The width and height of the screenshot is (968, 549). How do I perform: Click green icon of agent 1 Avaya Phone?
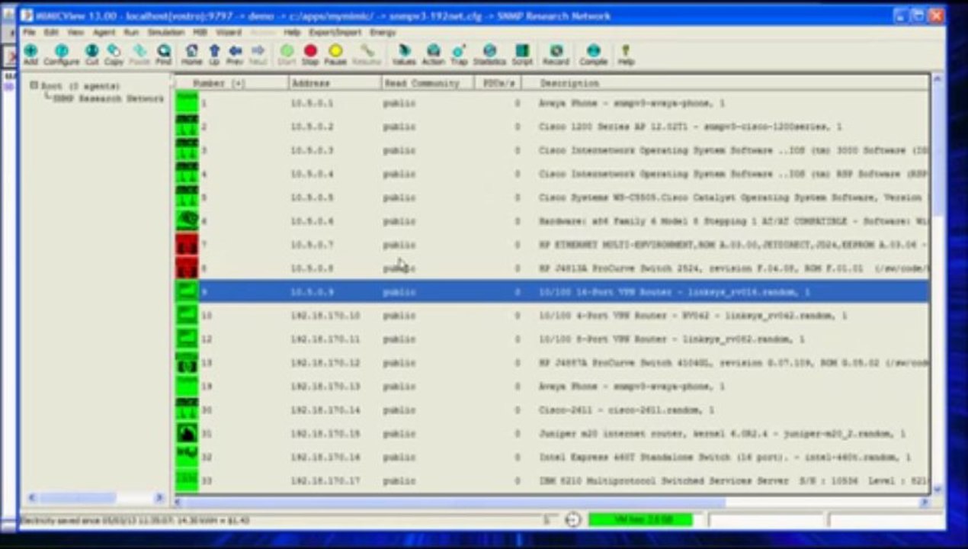[187, 102]
